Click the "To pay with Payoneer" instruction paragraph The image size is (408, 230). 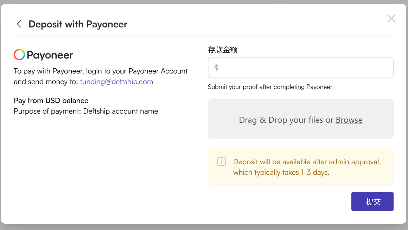(x=101, y=76)
